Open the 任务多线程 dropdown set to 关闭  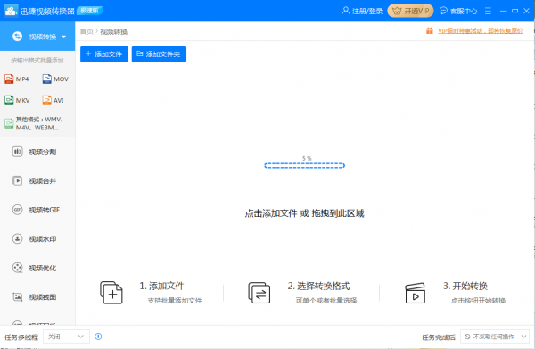click(66, 337)
